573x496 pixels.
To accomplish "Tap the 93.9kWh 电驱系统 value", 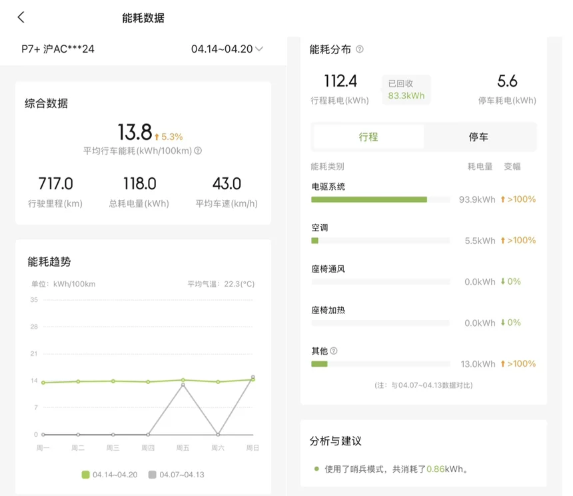I will 477,199.
